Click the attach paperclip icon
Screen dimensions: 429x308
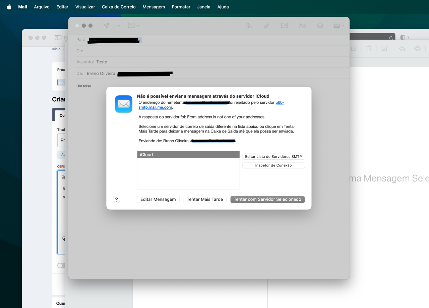(x=266, y=25)
